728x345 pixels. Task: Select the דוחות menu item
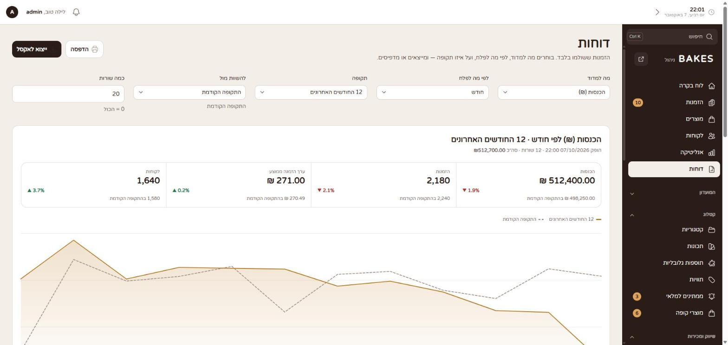[674, 169]
